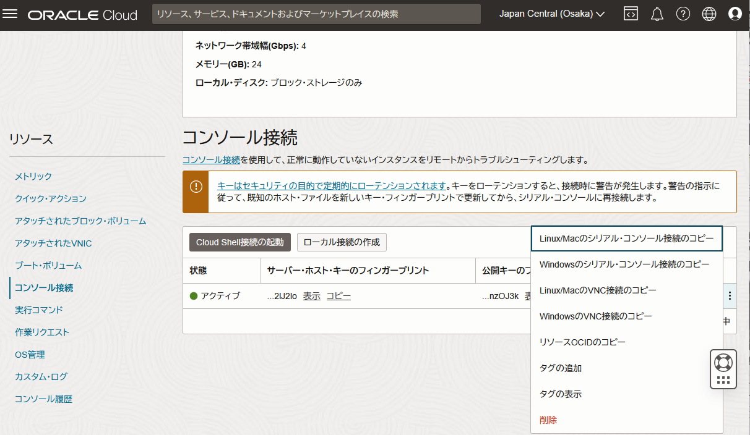Open the hamburger navigation menu
750x435 pixels.
click(11, 14)
